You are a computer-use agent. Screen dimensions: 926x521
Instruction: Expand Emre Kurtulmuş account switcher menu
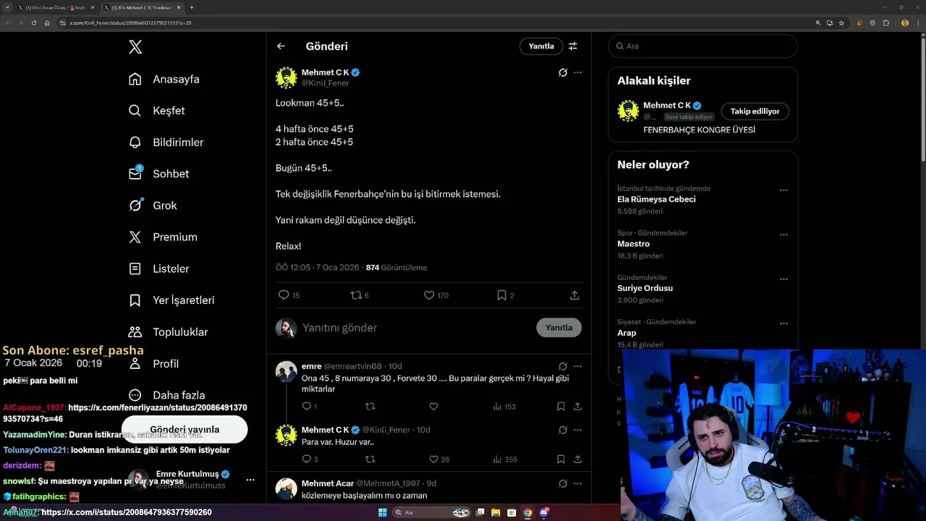click(250, 480)
